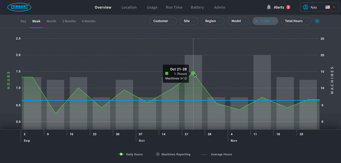The height and width of the screenshot is (163, 341).
Task: Switch to the Month time range tab
Action: point(51,21)
